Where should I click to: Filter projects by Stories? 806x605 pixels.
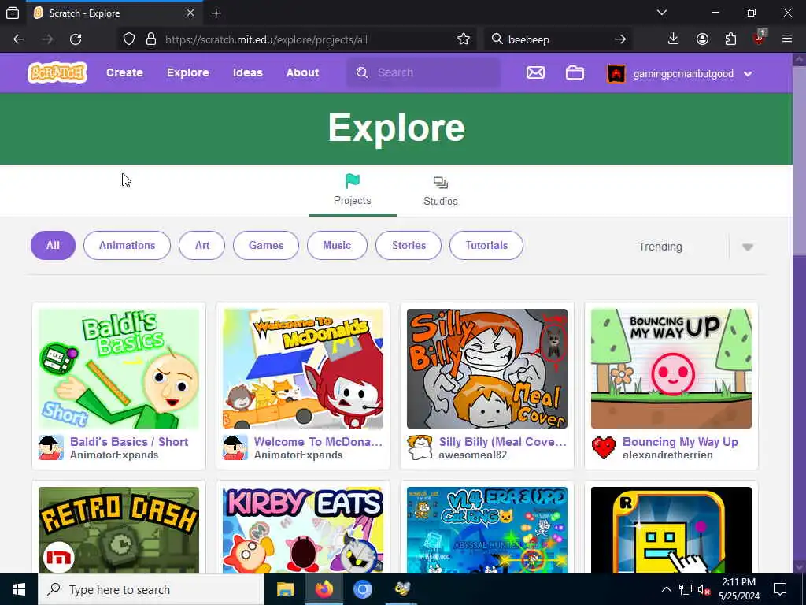(409, 246)
